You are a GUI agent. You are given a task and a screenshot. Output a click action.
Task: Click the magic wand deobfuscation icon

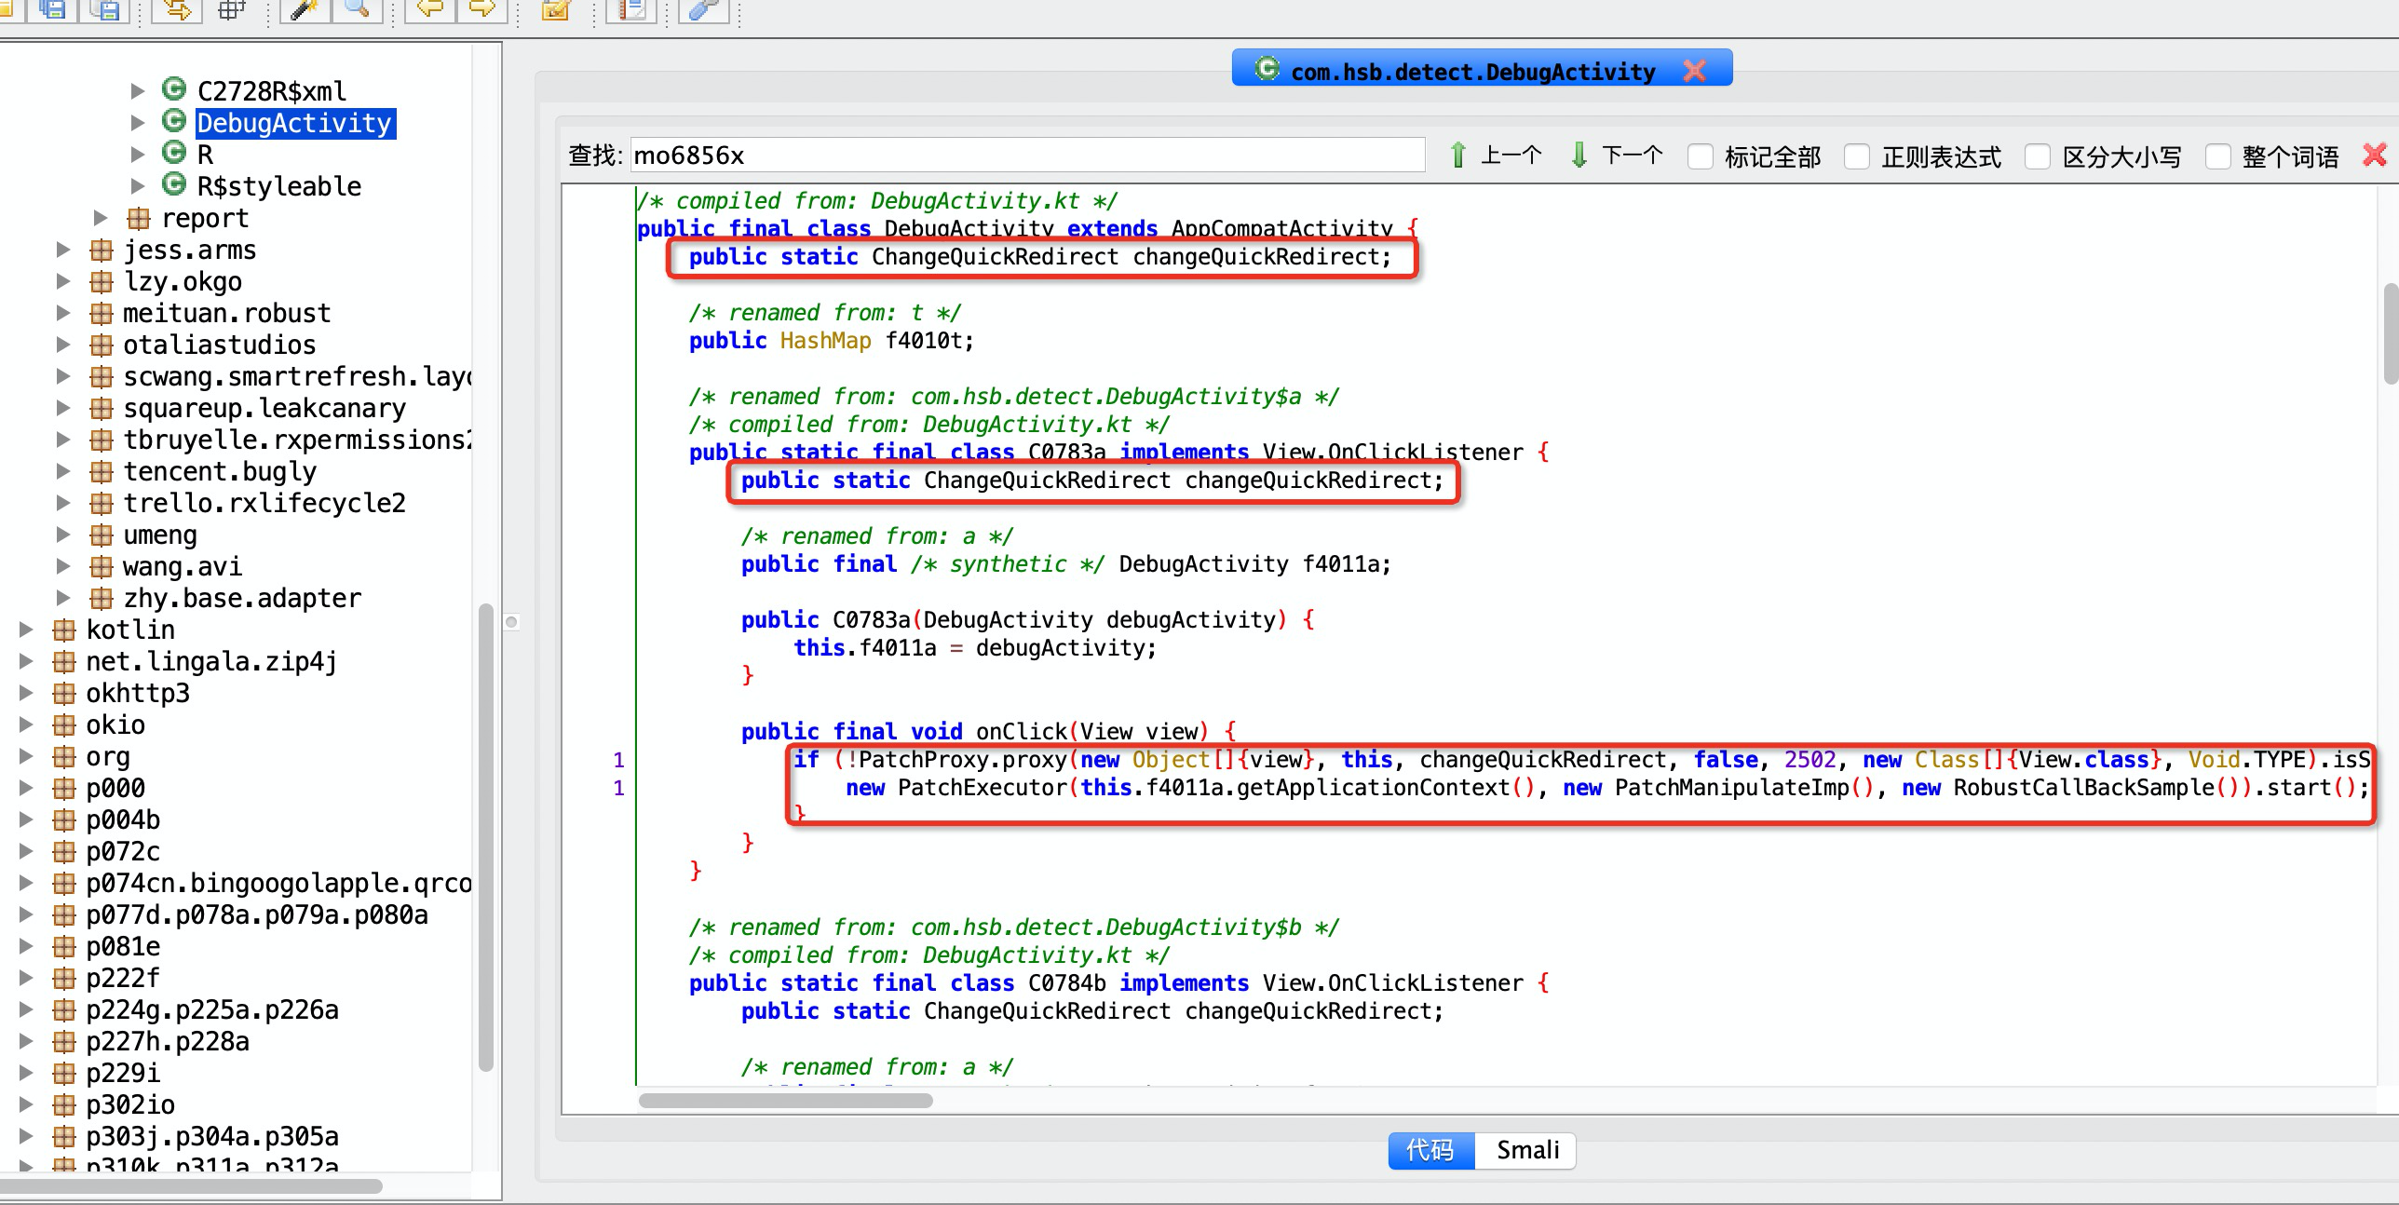pos(304,9)
